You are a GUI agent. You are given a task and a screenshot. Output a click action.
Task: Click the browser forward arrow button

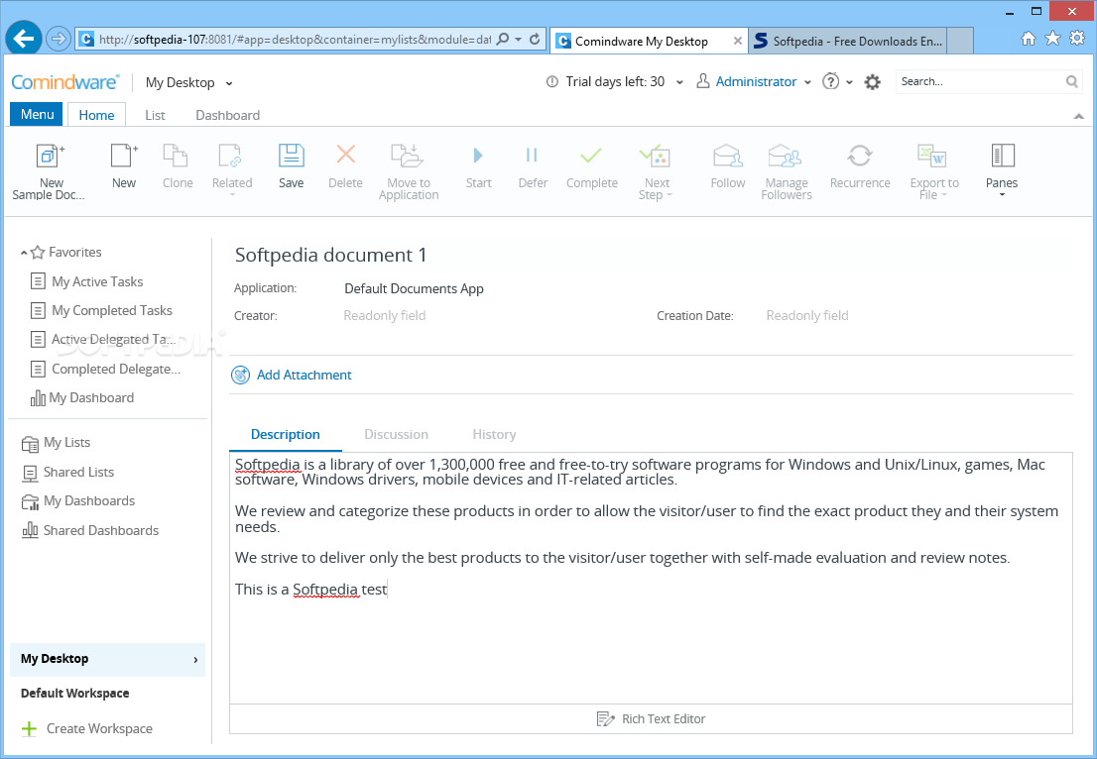click(x=59, y=39)
